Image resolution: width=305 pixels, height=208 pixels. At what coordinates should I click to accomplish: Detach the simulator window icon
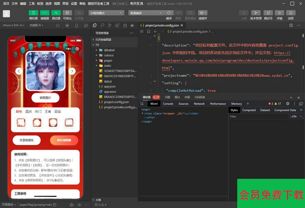coord(86,25)
